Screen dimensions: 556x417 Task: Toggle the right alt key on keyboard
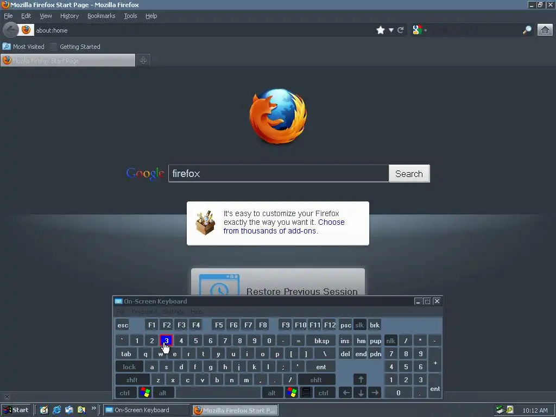click(272, 393)
